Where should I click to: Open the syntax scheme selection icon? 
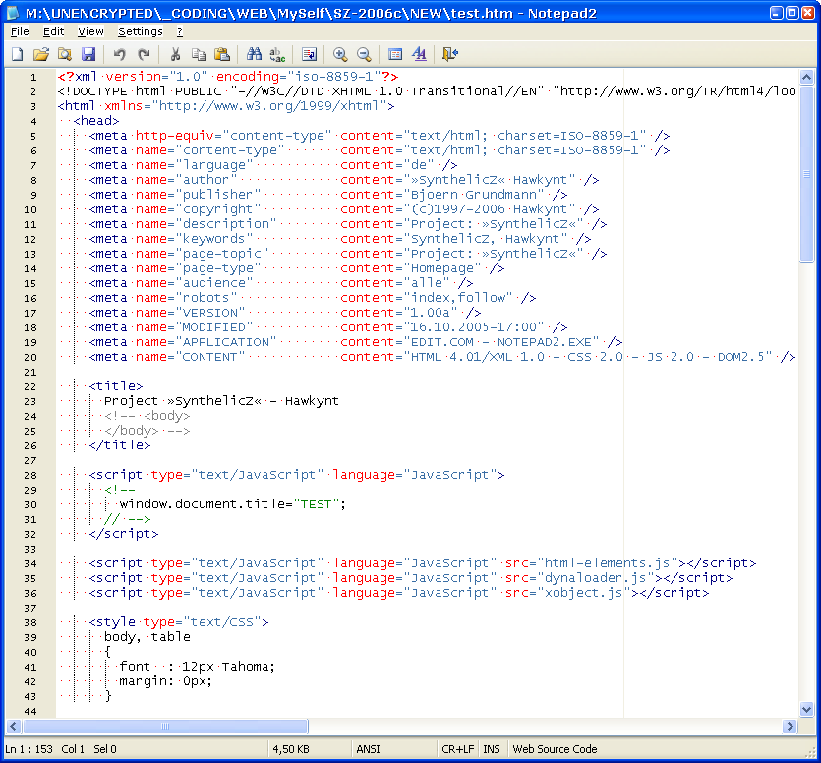(x=395, y=54)
